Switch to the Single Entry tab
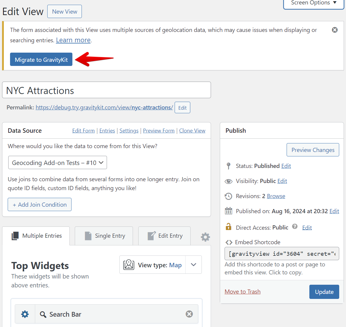This screenshot has height=327, width=346. pyautogui.click(x=104, y=236)
